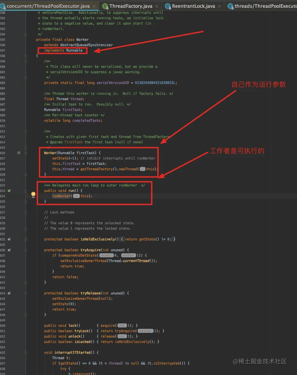Click the 'Runnable firstTask;' field declaration
The height and width of the screenshot is (375, 297).
coord(63,110)
